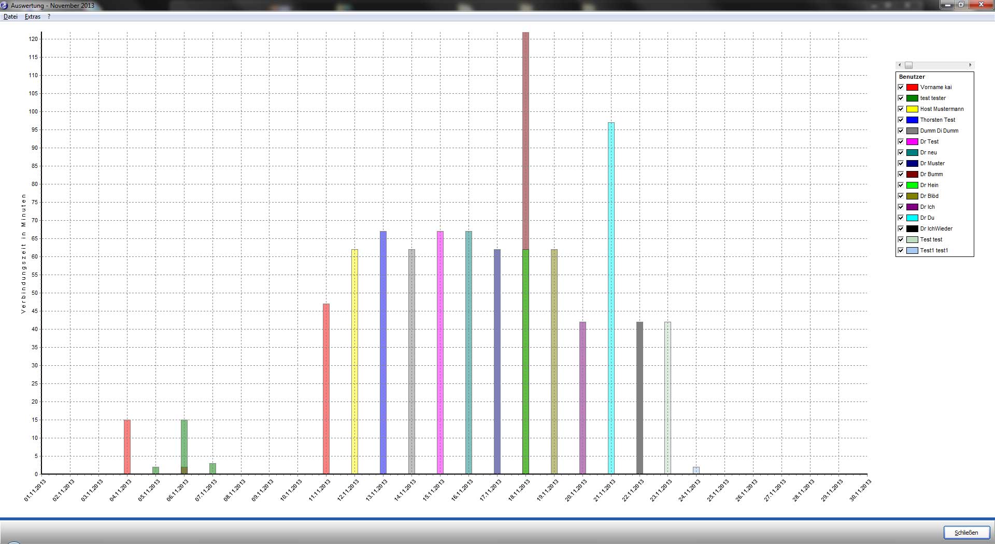
Task: Toggle the Test test checkbox
Action: 901,239
